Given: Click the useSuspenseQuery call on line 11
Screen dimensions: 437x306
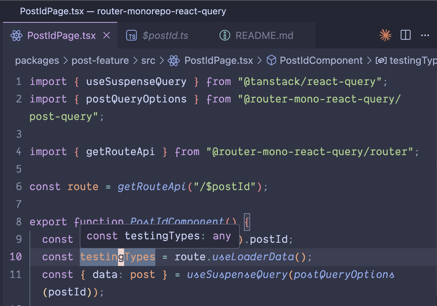Looking at the screenshot, I should pos(237,274).
